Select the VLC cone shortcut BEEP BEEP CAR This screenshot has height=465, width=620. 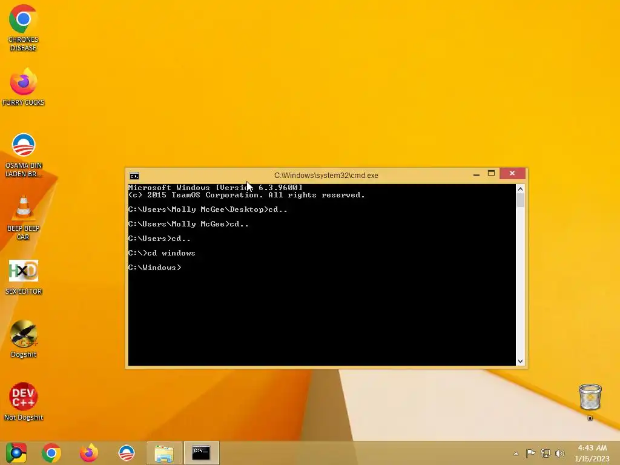pyautogui.click(x=23, y=217)
